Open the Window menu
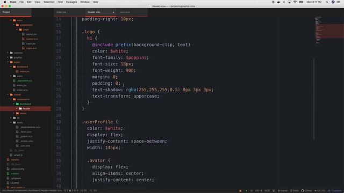 pos(85,2)
